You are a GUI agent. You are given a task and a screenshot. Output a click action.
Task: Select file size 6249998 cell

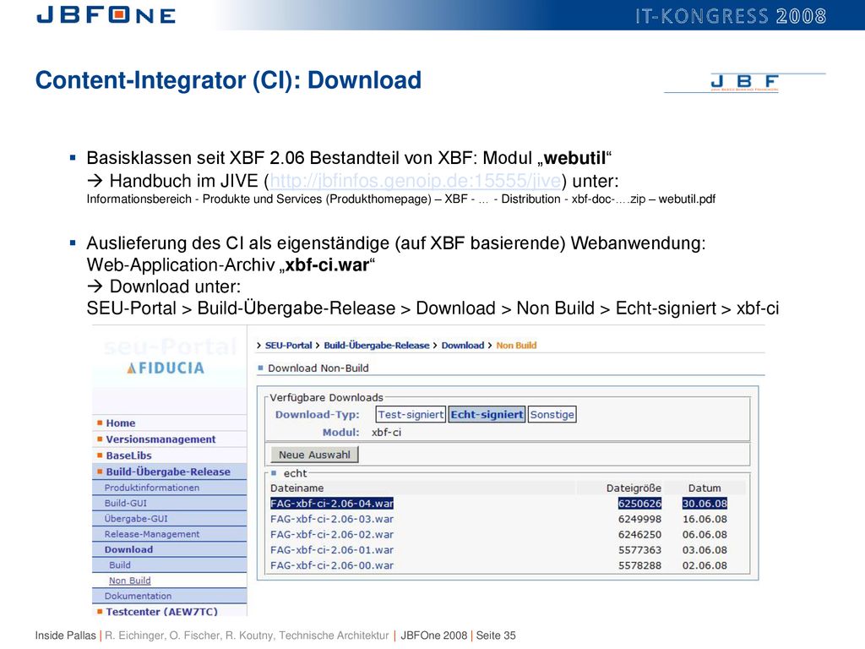[639, 519]
